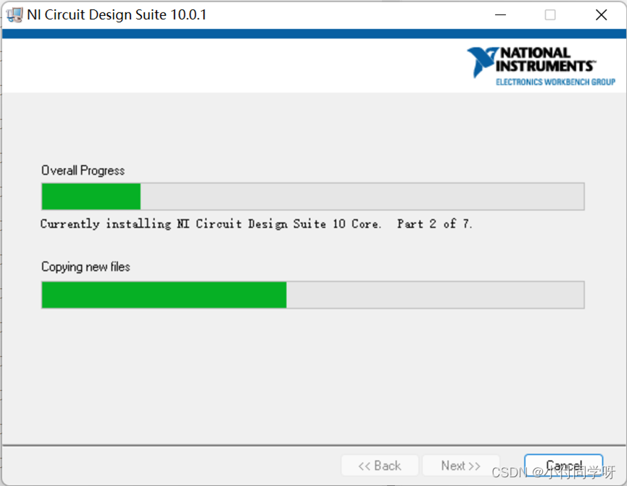Click the window title 'NI Circuit Design Suite 10.0.1'
The width and height of the screenshot is (627, 486).
coord(117,14)
